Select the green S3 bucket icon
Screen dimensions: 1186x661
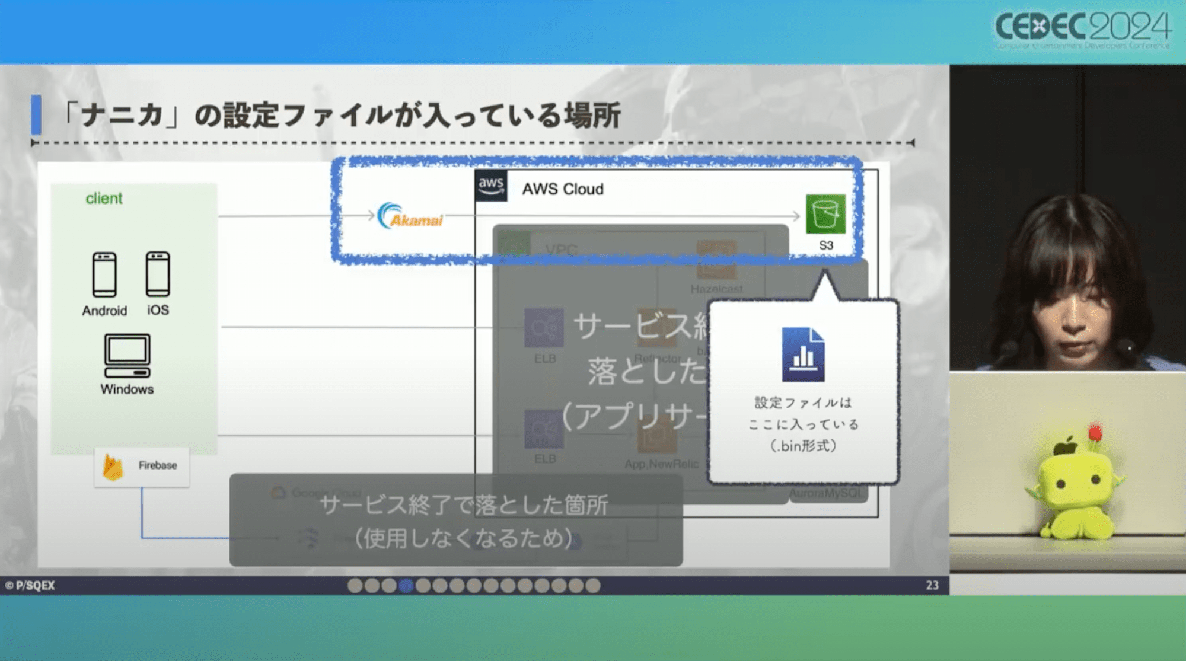point(825,214)
